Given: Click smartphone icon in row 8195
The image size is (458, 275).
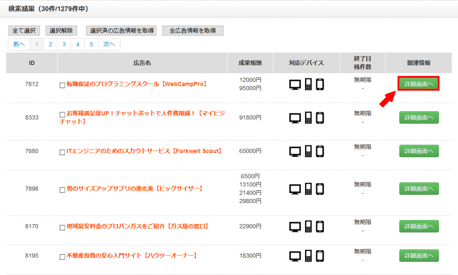Looking at the screenshot, I should click(x=320, y=256).
